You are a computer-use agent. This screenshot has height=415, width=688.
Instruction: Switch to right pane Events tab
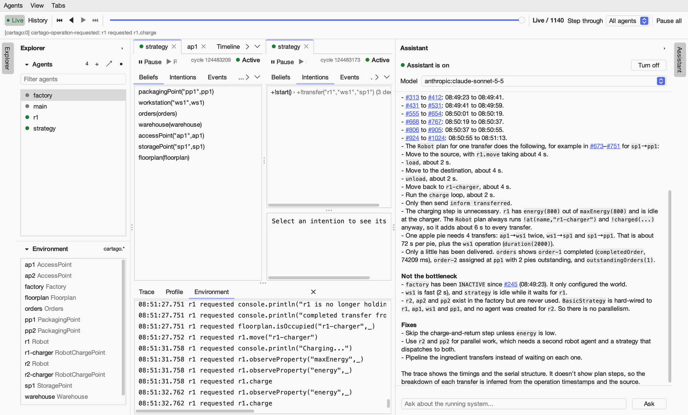click(349, 77)
